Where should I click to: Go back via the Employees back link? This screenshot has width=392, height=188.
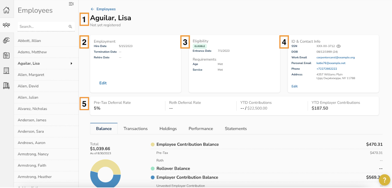coord(103,9)
